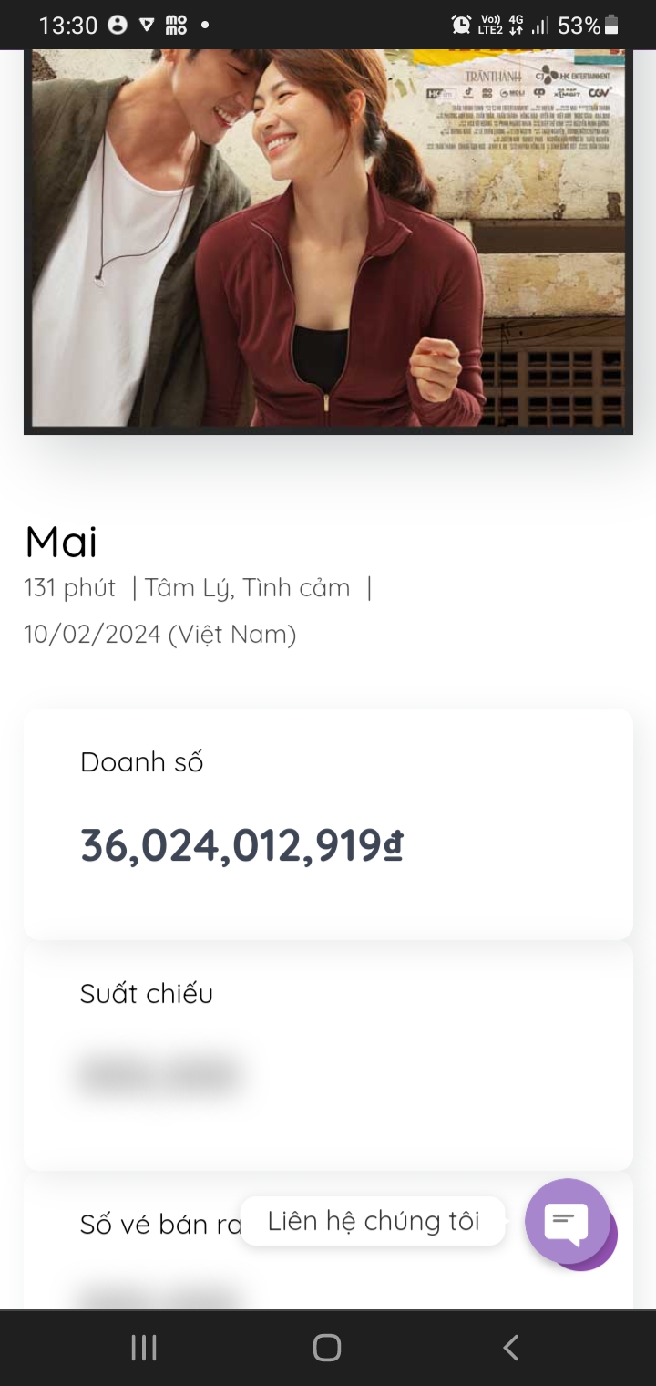The image size is (656, 1386).
Task: Tap the account circle notification icon
Action: [118, 25]
